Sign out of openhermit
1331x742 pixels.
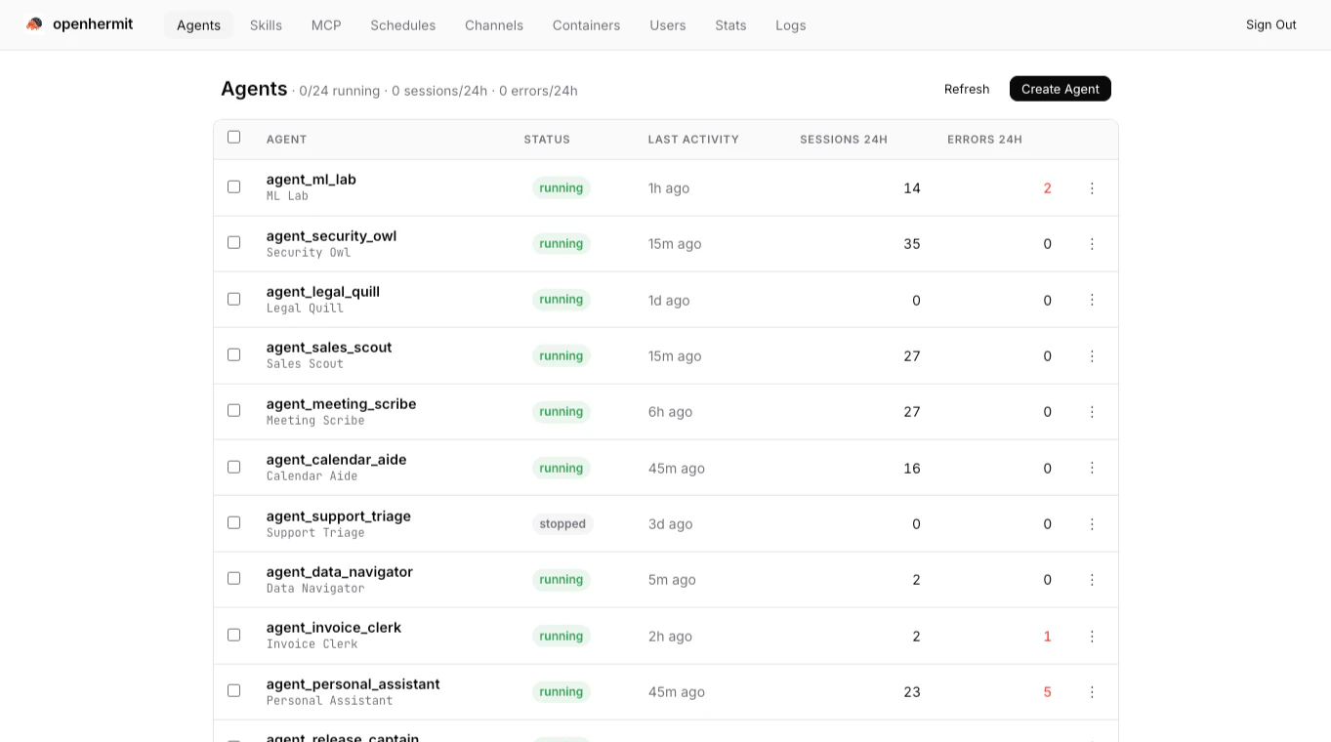[1269, 24]
